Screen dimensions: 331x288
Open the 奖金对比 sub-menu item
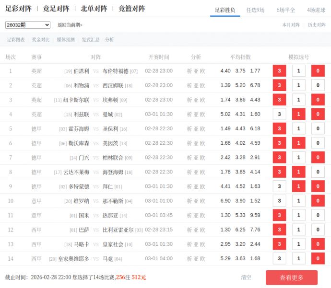(41, 40)
